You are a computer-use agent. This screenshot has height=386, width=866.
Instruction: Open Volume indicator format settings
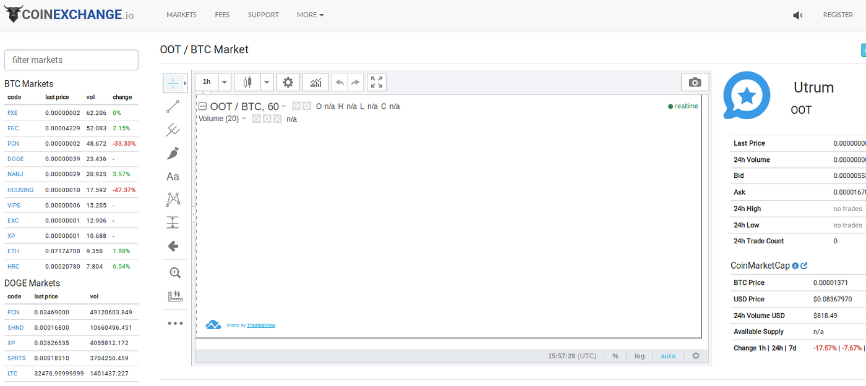(267, 119)
